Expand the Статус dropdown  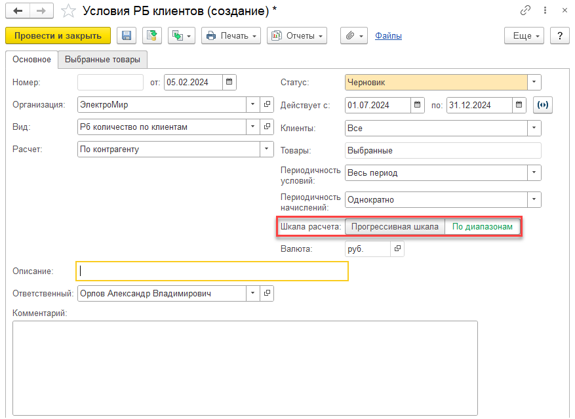(x=534, y=83)
